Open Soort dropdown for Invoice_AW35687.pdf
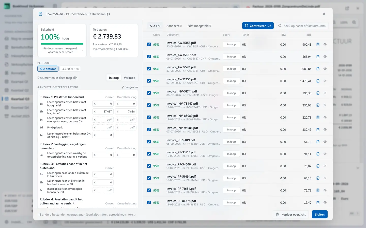 (x=231, y=56)
